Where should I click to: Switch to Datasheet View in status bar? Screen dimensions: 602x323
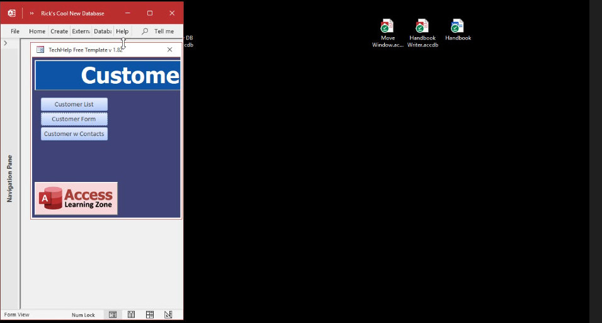[x=131, y=314]
